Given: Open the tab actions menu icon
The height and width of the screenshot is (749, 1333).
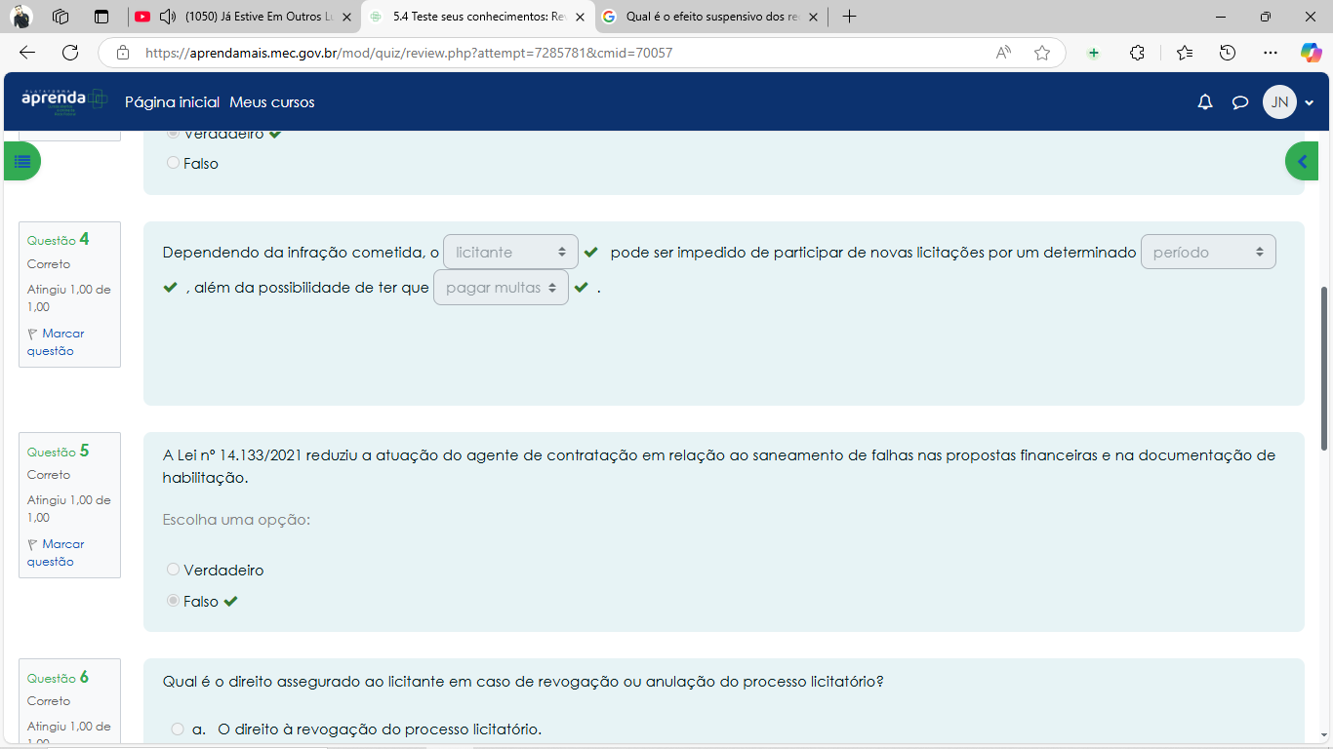Looking at the screenshot, I should point(101,17).
